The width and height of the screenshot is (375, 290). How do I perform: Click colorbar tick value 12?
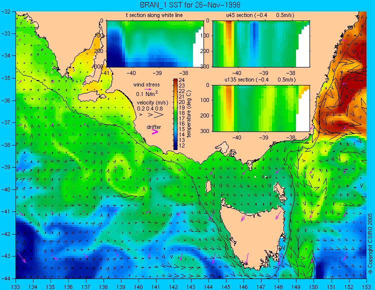(182, 145)
